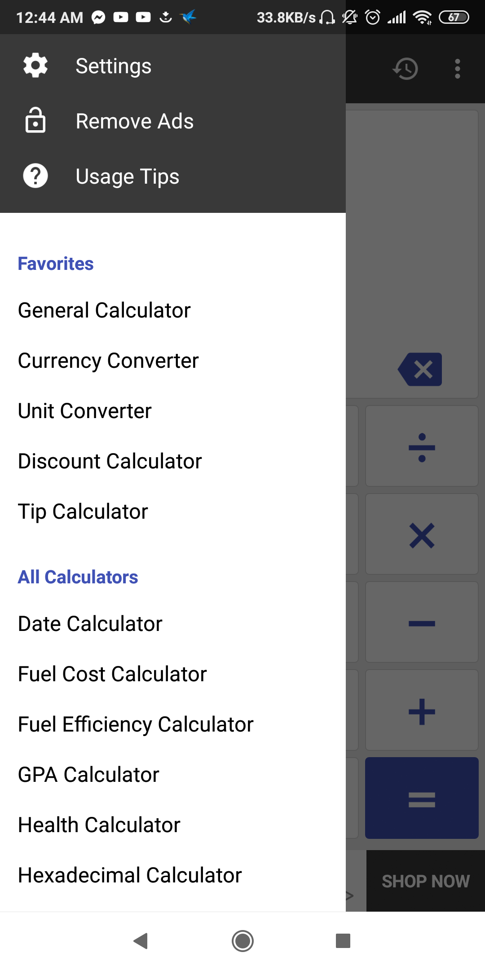Viewport: 485px width, 970px height.
Task: Open the three-dot overflow menu
Action: 457,69
